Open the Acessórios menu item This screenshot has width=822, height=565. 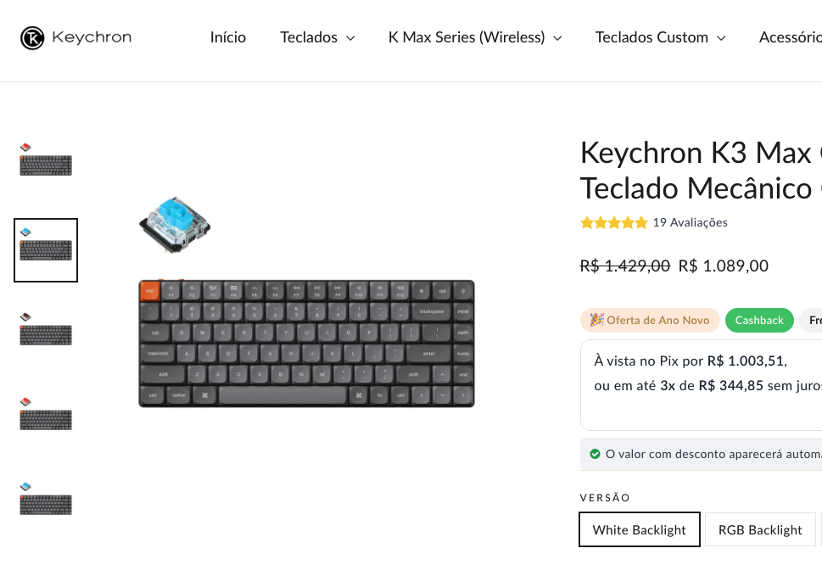point(790,37)
